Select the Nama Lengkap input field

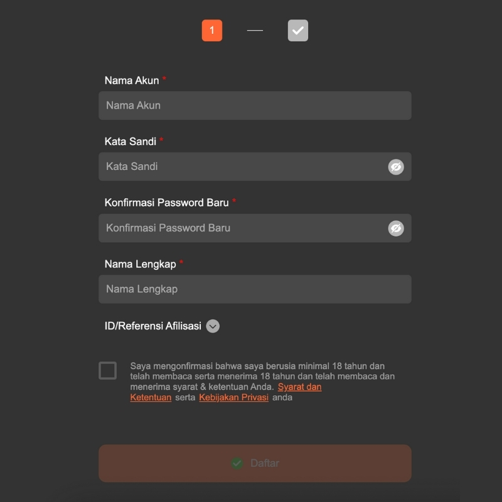[x=255, y=289]
